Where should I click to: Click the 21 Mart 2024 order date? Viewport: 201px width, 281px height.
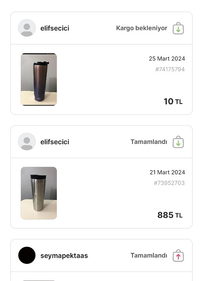[x=167, y=172]
